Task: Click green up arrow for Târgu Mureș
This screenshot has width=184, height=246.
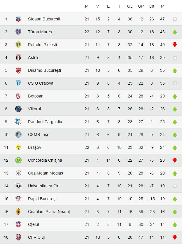Action: [x=175, y=32]
